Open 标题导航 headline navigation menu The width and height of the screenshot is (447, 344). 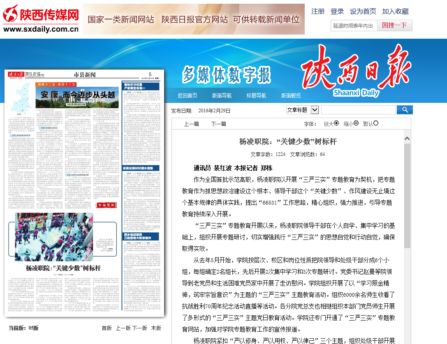coord(256,95)
